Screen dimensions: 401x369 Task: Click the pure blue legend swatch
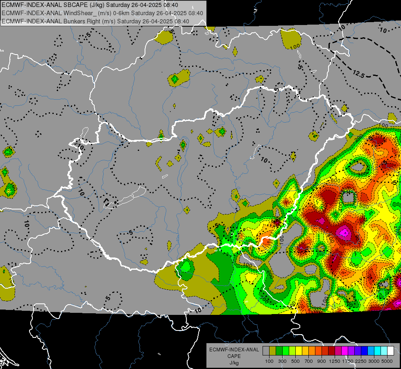click(x=365, y=351)
